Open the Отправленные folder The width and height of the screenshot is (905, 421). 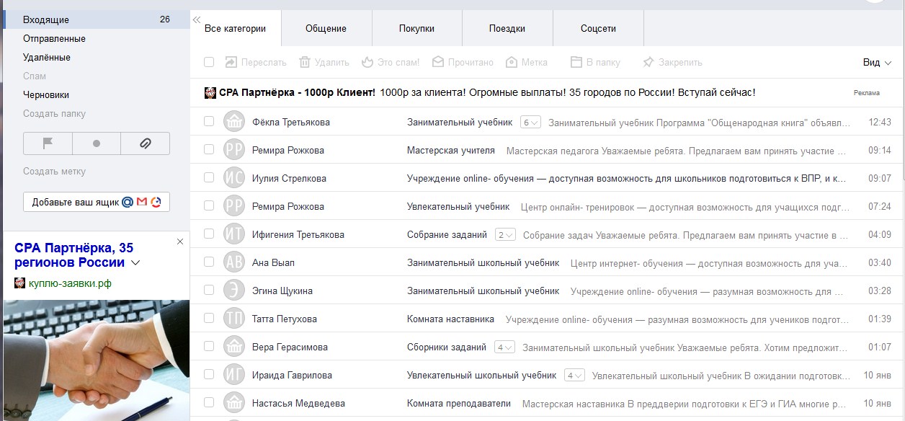54,39
